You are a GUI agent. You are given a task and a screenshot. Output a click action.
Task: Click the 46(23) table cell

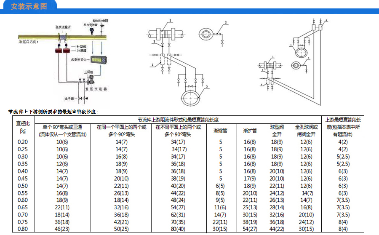coord(62,229)
